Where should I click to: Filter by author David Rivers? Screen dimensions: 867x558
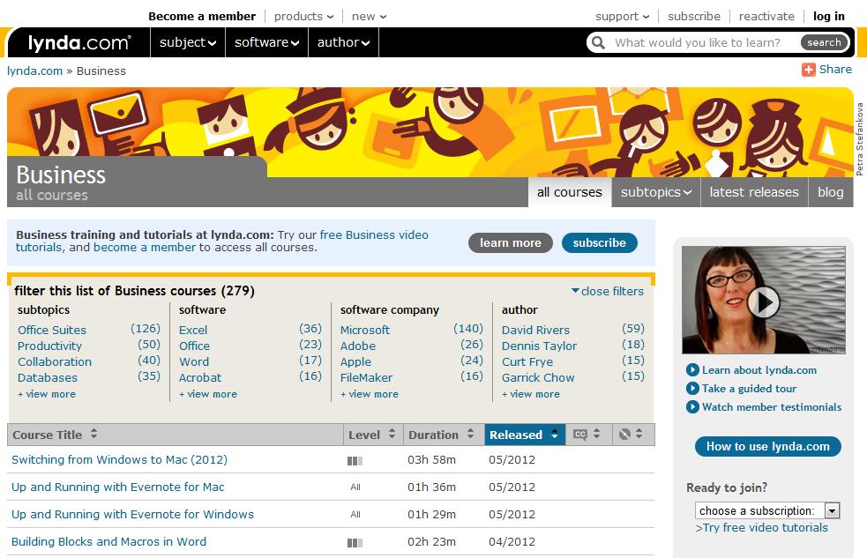click(535, 330)
